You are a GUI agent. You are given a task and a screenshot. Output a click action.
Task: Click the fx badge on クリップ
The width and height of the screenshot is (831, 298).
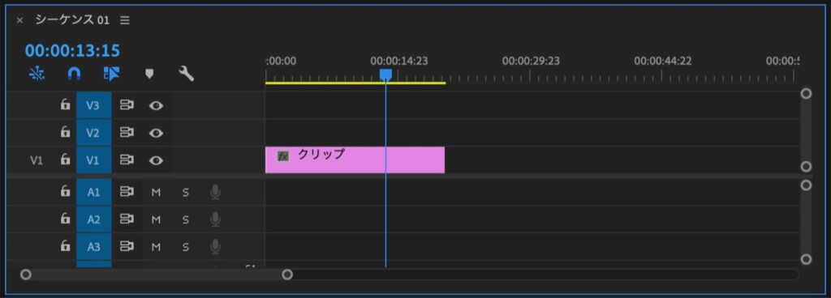pyautogui.click(x=283, y=155)
